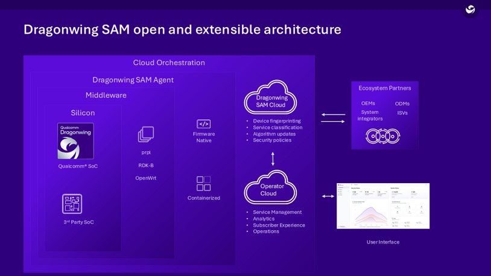
Task: Click the 'Service Management' bullet
Action: point(277,212)
